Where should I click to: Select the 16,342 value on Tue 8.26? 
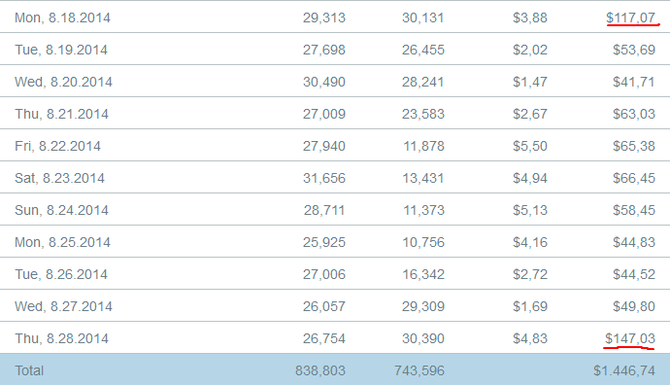(423, 274)
